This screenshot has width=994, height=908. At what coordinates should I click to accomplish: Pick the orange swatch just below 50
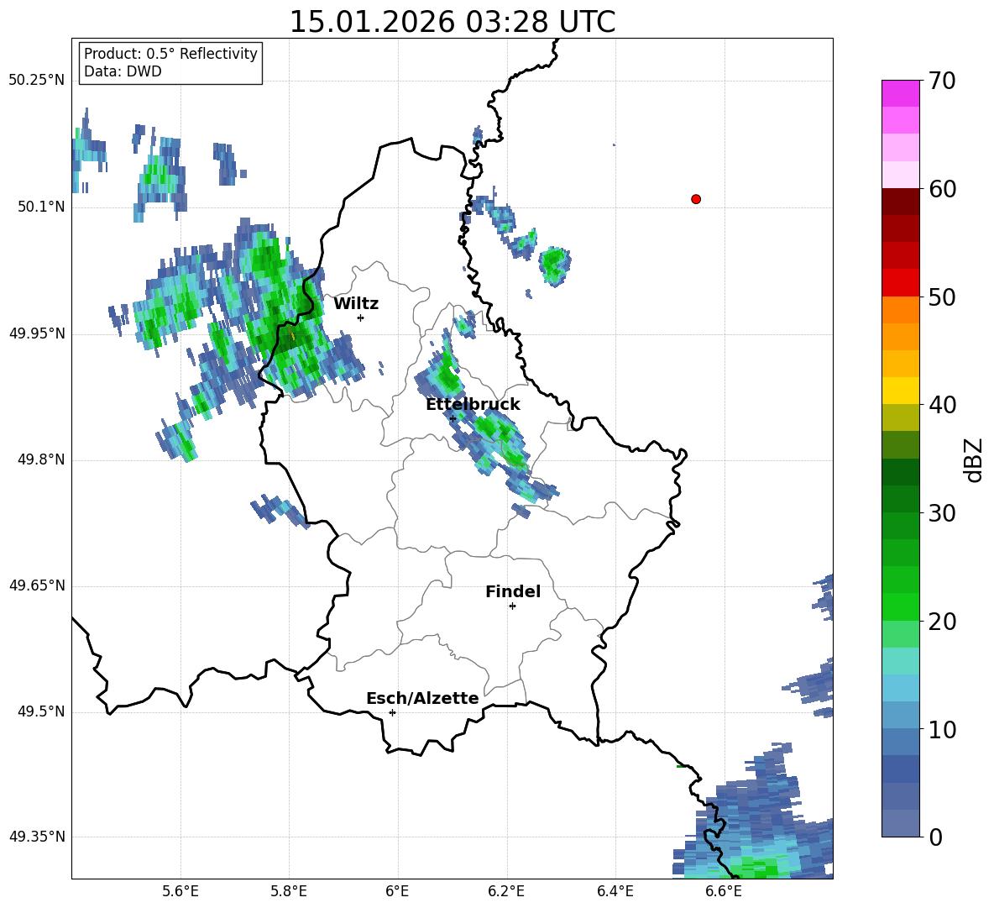900,309
